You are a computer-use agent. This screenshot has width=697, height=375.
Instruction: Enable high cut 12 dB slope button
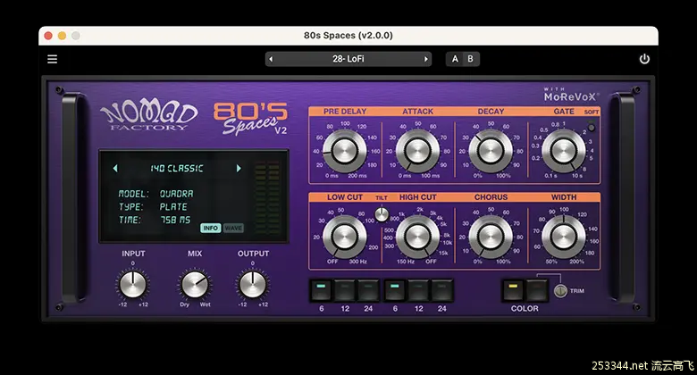pyautogui.click(x=418, y=290)
